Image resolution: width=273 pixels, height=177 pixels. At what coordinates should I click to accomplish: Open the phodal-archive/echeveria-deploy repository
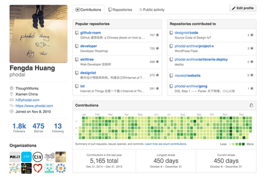(x=201, y=59)
